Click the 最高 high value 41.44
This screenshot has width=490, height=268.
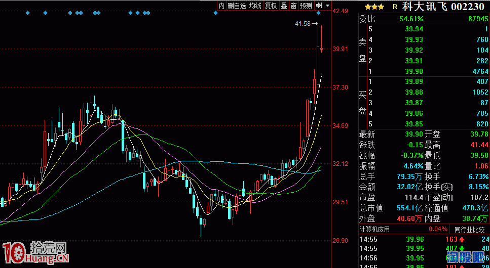(479, 145)
